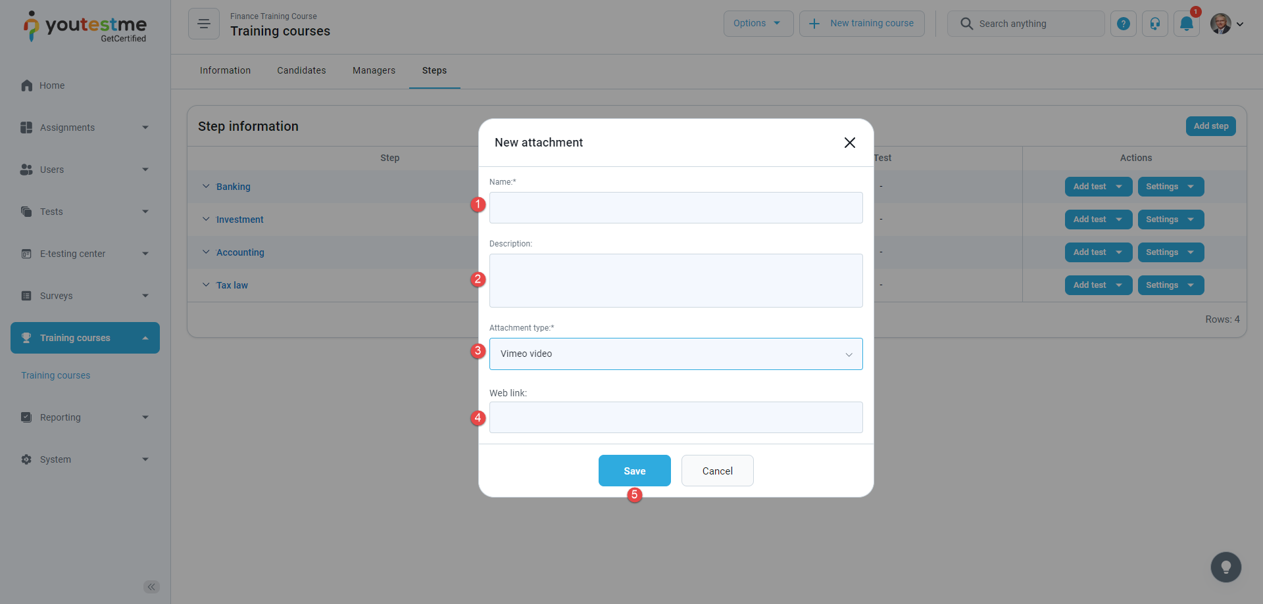
Task: Click the lightbulb hint icon
Action: (x=1226, y=567)
